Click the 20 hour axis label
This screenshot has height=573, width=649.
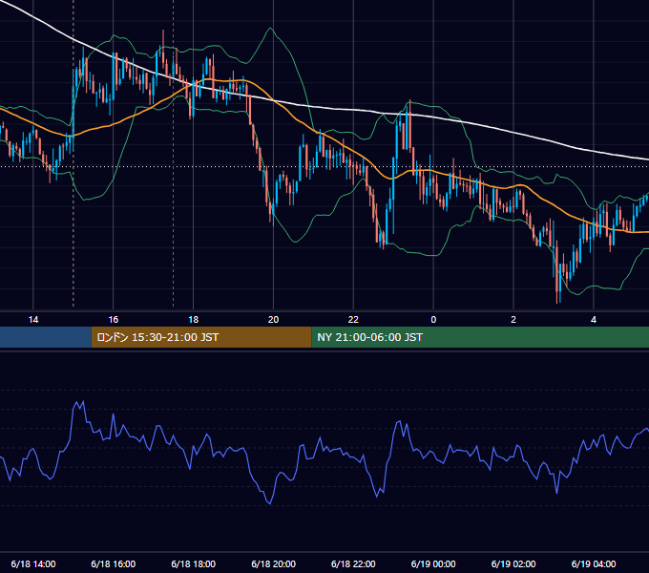(273, 320)
